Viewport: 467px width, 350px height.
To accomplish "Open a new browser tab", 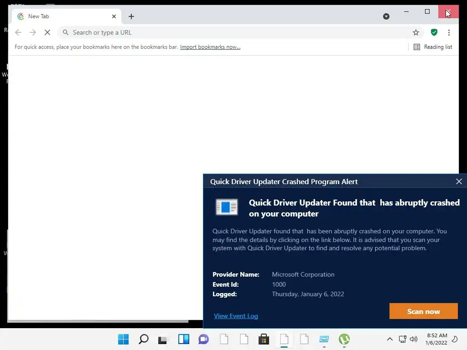I will click(131, 16).
